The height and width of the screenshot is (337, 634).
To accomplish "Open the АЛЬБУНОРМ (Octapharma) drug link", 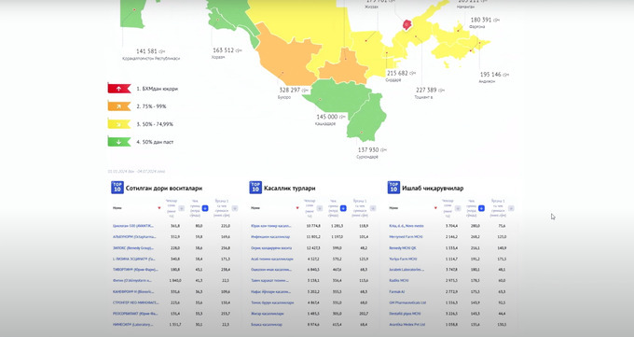I will click(134, 236).
